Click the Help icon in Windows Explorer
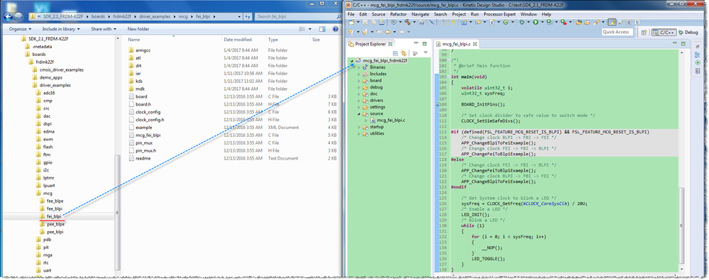The width and height of the screenshot is (709, 280). click(x=336, y=29)
